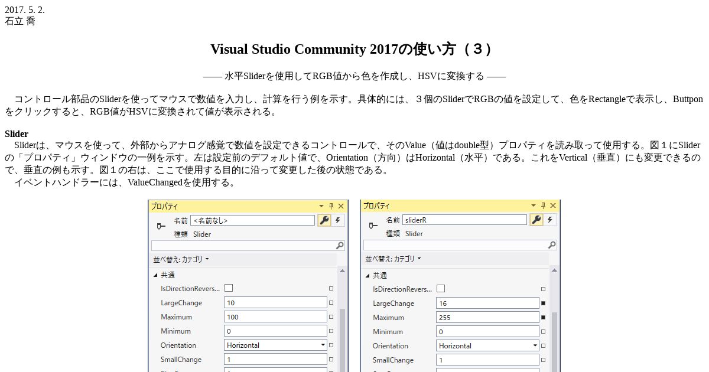Close the <名前なし> properties panel

pyautogui.click(x=340, y=206)
